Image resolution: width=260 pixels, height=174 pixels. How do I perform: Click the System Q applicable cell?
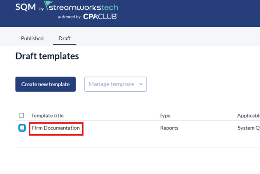click(248, 128)
